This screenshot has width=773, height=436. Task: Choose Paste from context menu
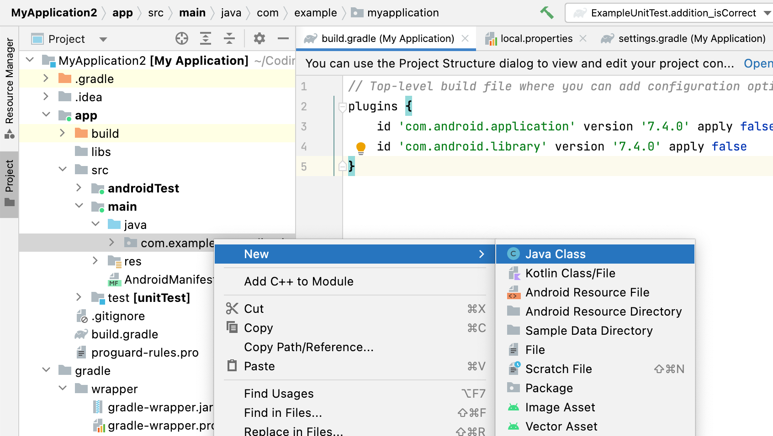tap(355, 366)
